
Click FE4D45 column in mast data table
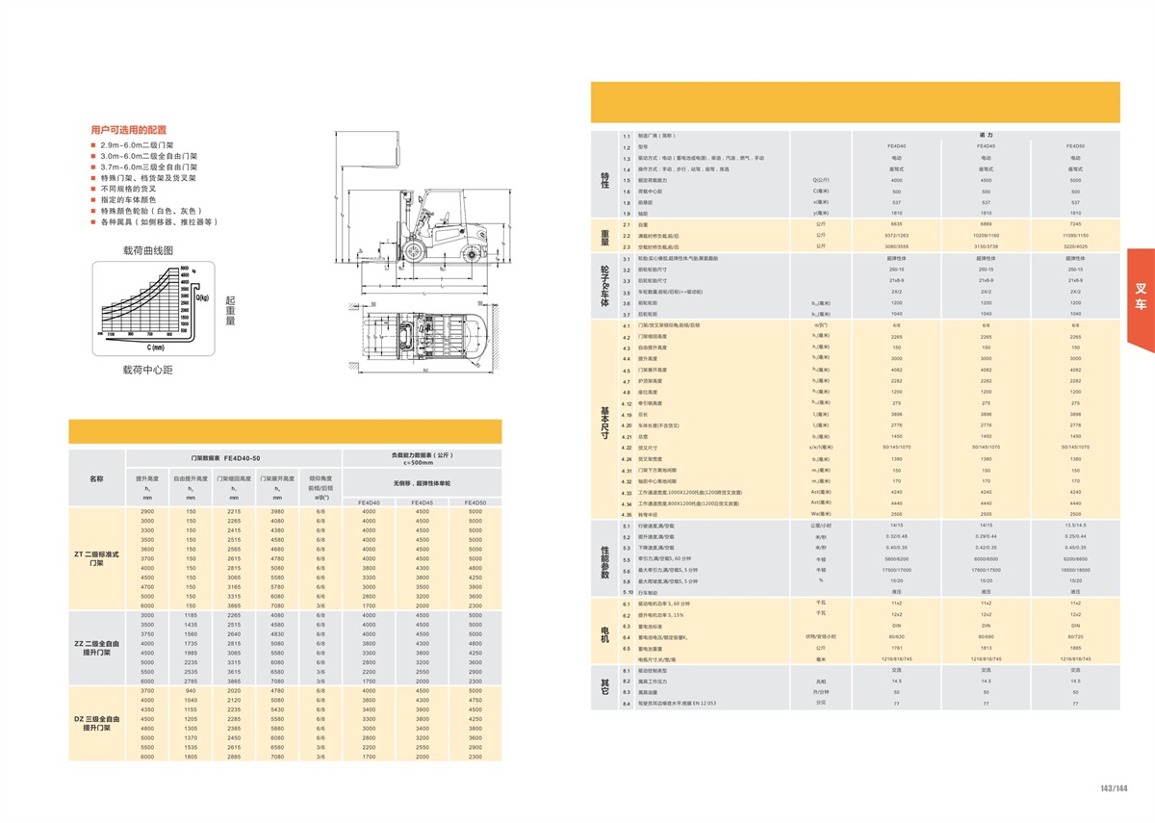(422, 502)
